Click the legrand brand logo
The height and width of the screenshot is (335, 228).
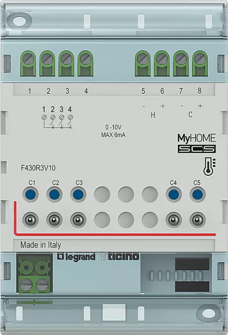(x=76, y=256)
